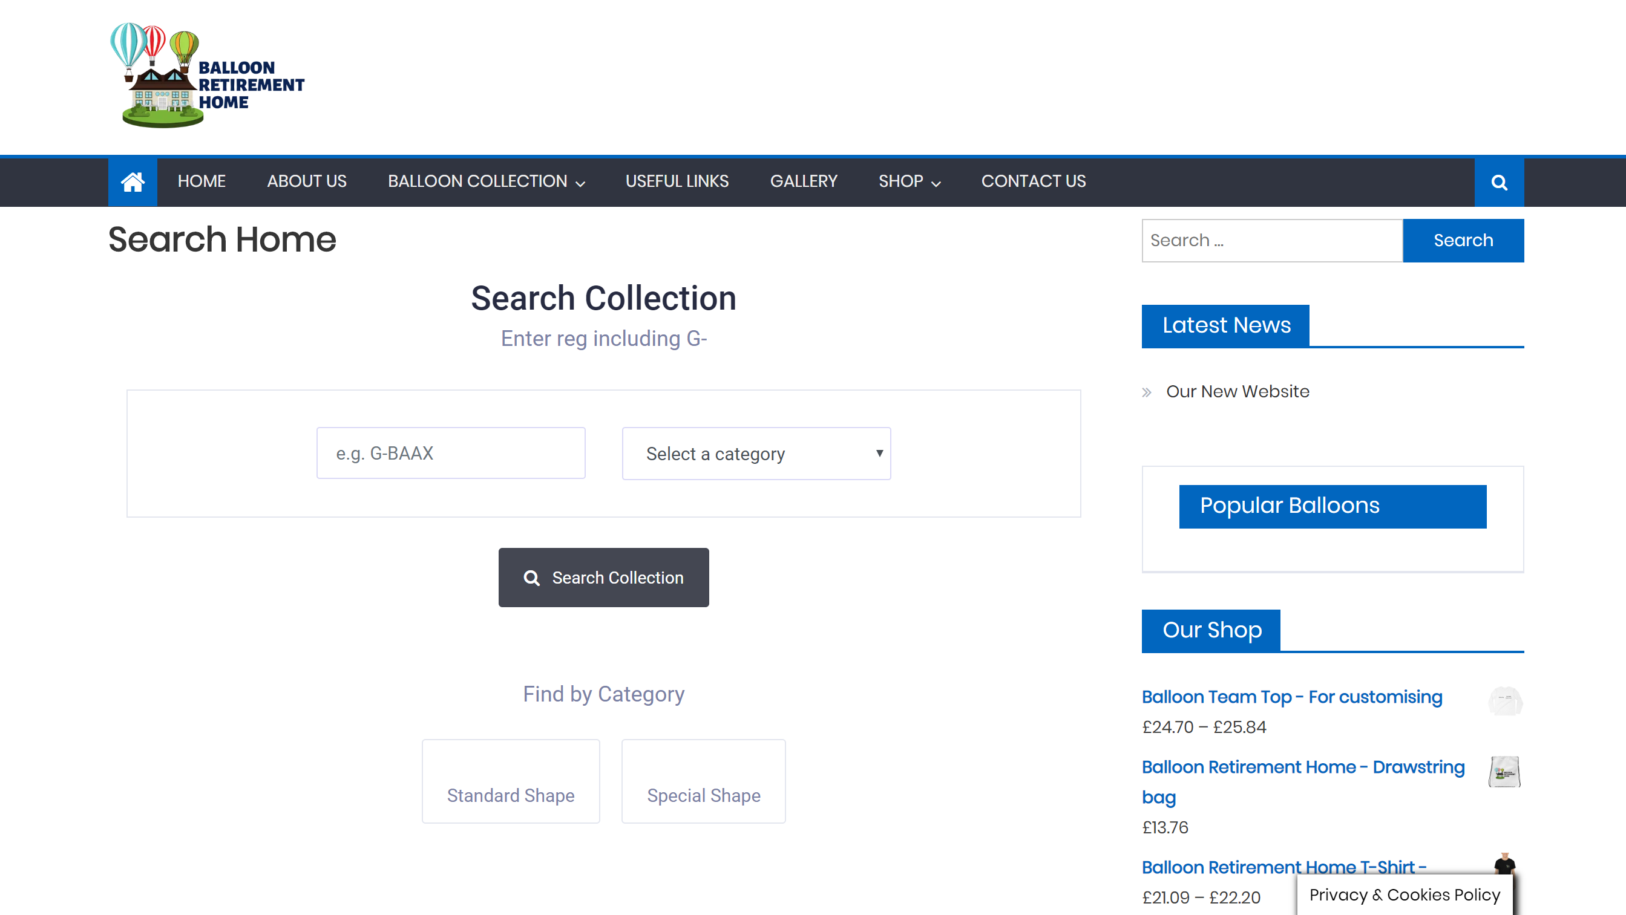The height and width of the screenshot is (915, 1626).
Task: Click the Enter reg including G- text
Action: 603,339
